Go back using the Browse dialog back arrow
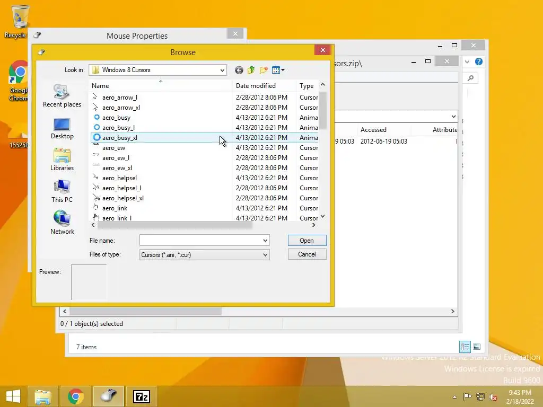This screenshot has width=543, height=407. [239, 70]
